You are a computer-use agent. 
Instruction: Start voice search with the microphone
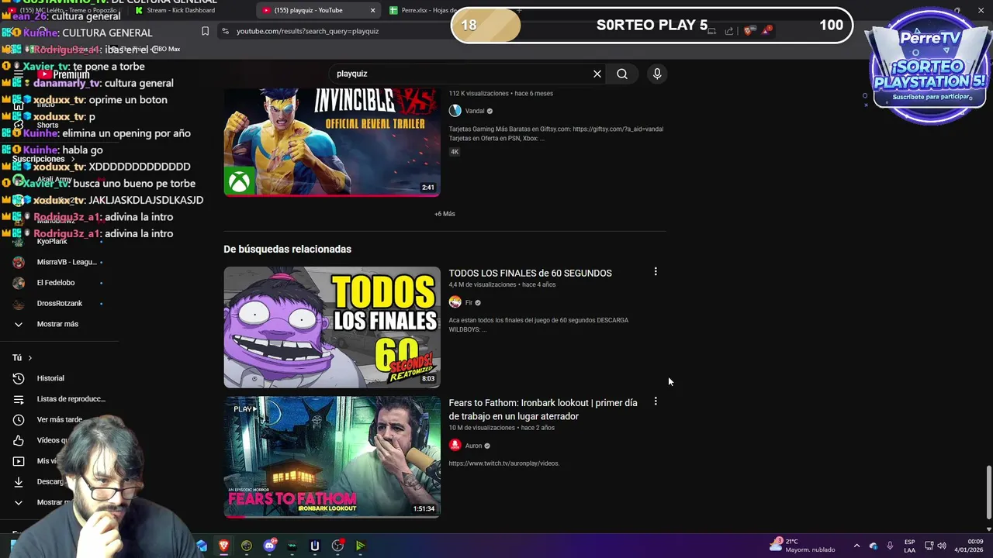(x=657, y=74)
